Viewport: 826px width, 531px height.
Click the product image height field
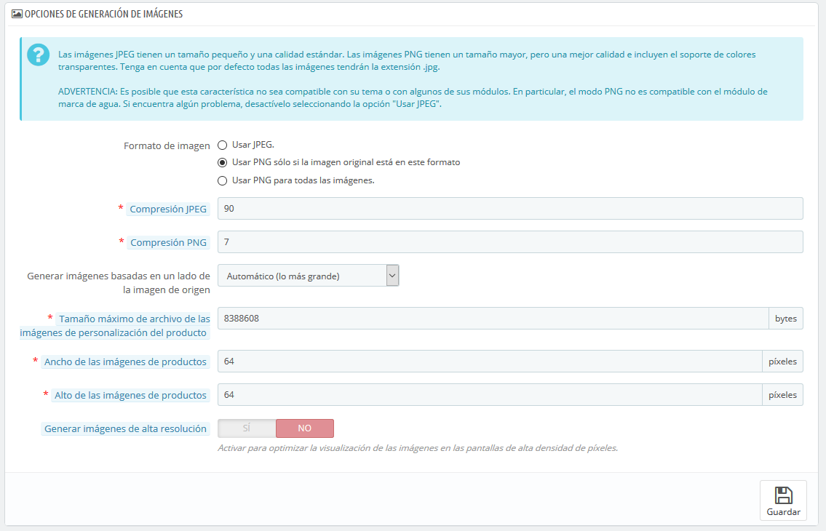pyautogui.click(x=490, y=394)
